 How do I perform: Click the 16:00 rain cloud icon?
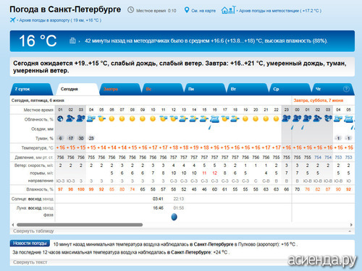(214, 119)
